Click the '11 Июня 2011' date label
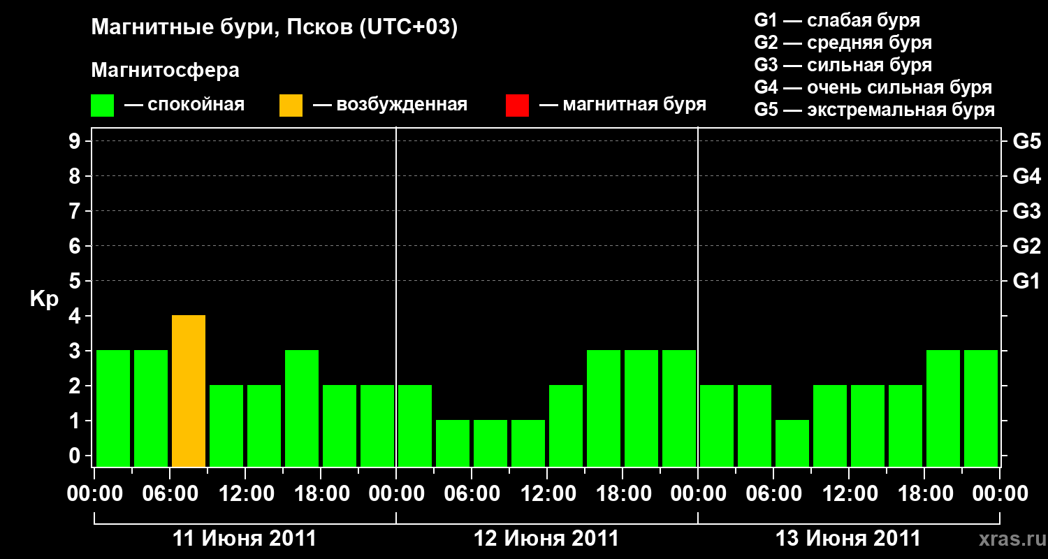 (x=245, y=539)
